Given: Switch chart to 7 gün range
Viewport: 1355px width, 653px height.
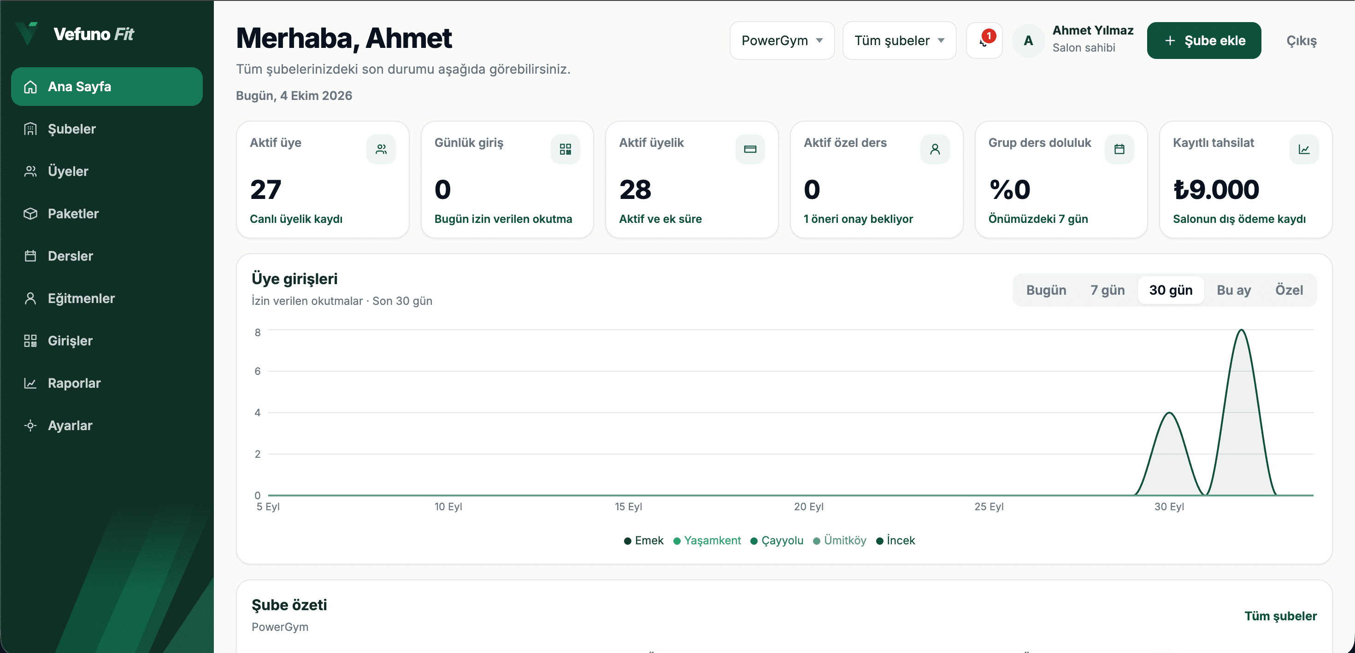Looking at the screenshot, I should (1107, 290).
